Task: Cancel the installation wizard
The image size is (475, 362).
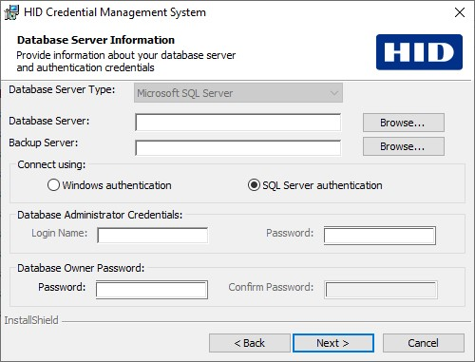Action: pos(424,343)
